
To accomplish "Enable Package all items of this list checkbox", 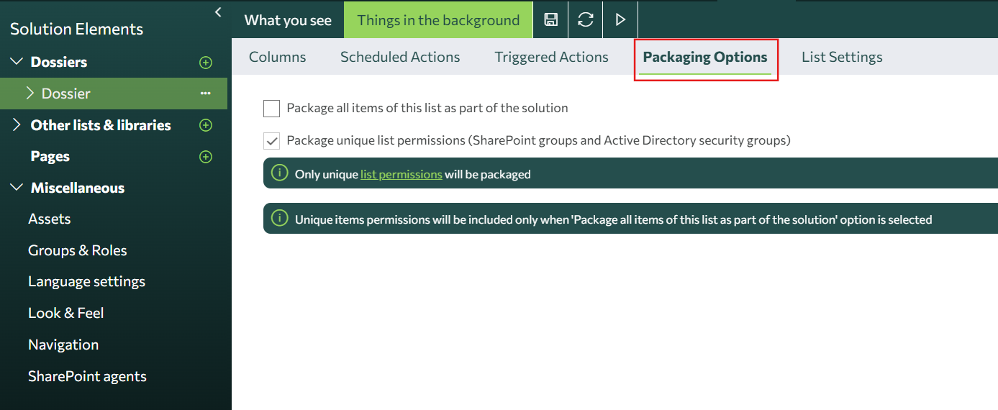I will (x=271, y=109).
